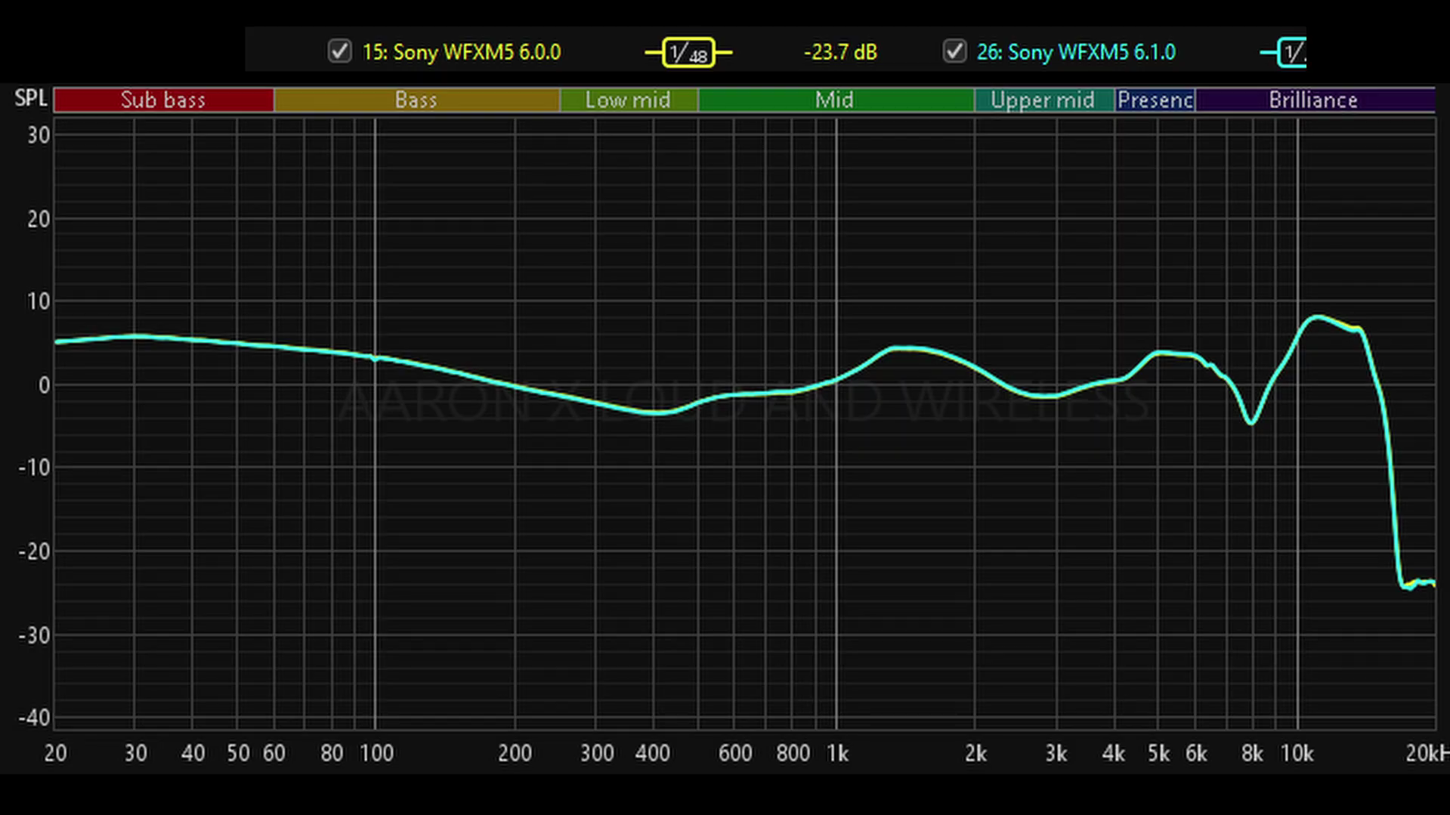This screenshot has height=815, width=1450.
Task: Click the Low mid frequency band
Action: click(x=628, y=100)
